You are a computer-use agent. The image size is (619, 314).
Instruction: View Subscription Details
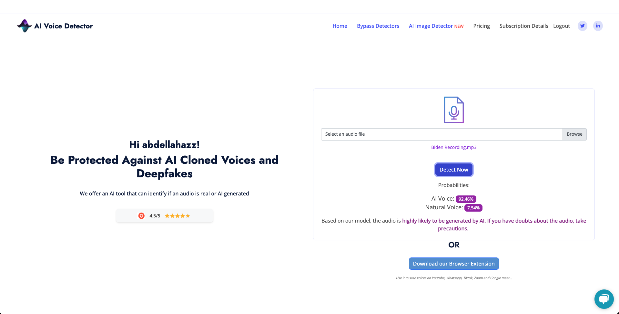[x=524, y=26]
